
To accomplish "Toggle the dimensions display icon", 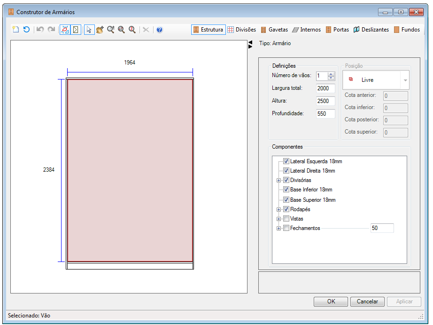I will click(x=65, y=30).
